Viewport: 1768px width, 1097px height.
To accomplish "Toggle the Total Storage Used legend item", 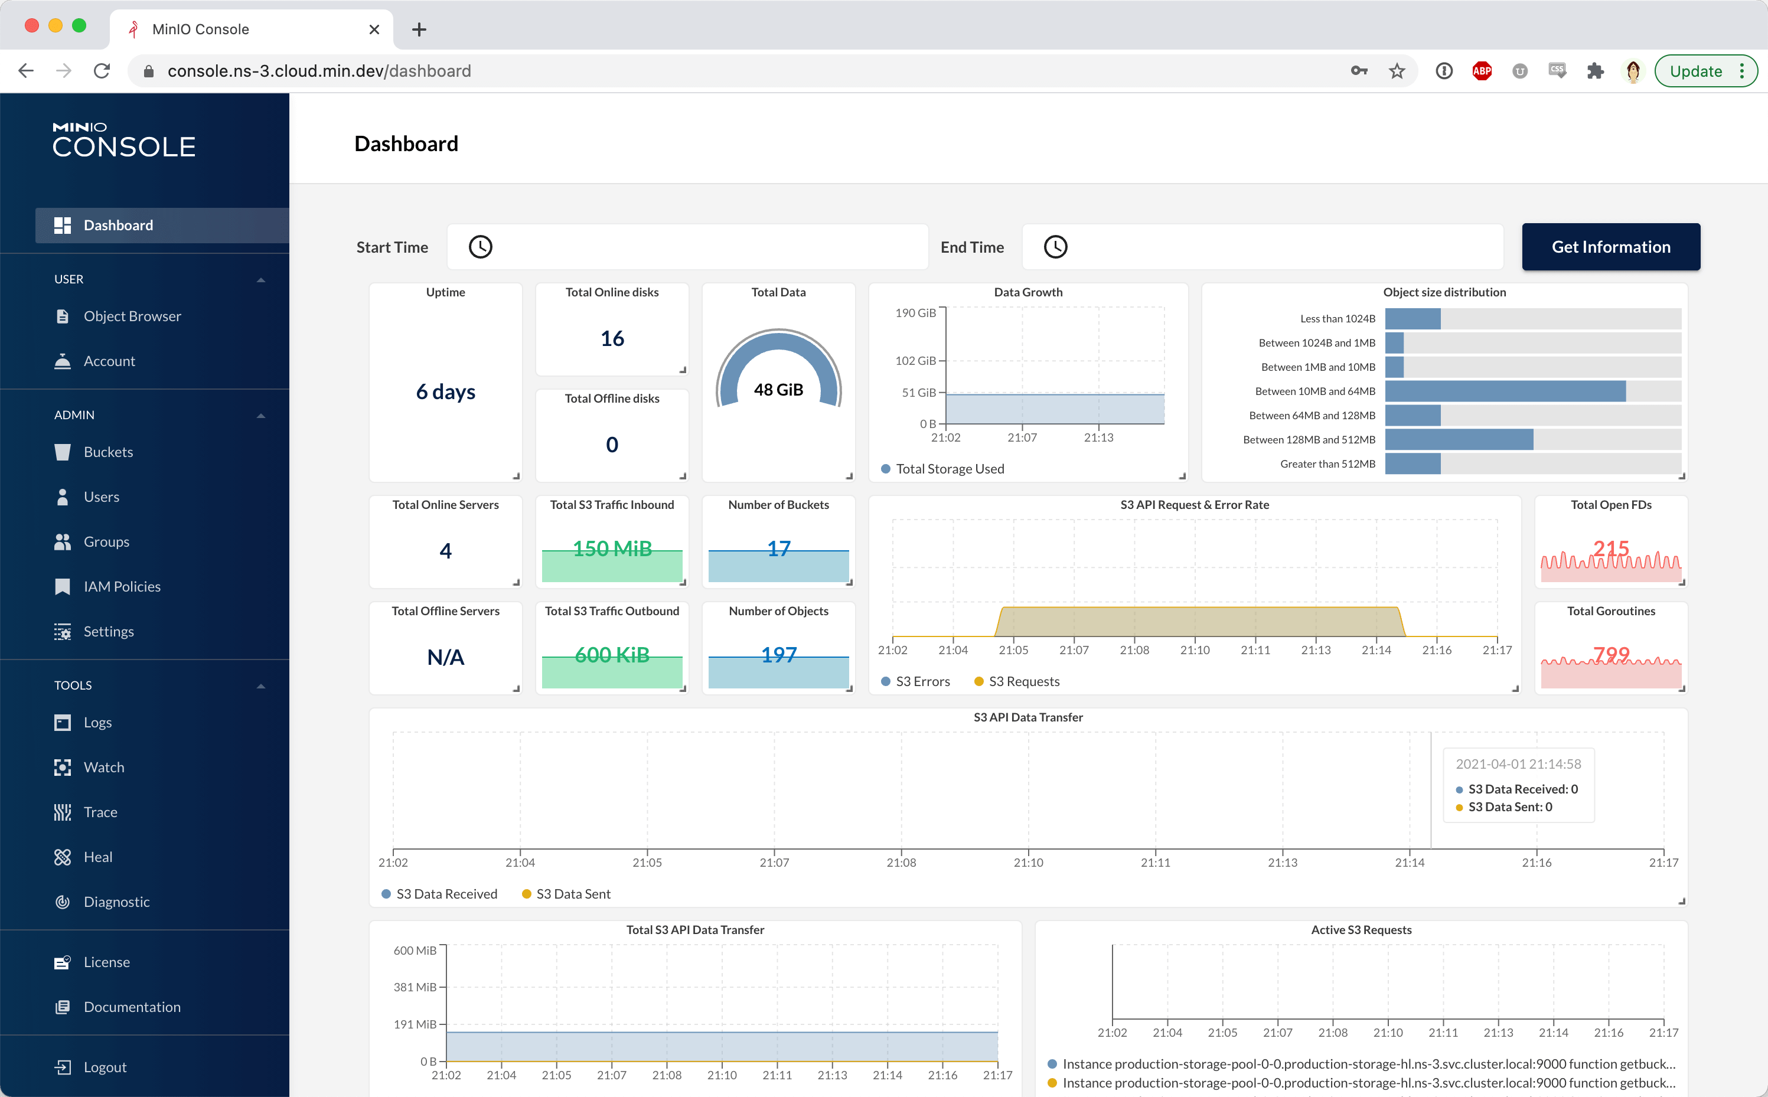I will [942, 469].
